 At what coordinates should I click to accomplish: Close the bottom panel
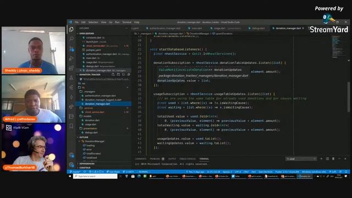[x=345, y=159]
